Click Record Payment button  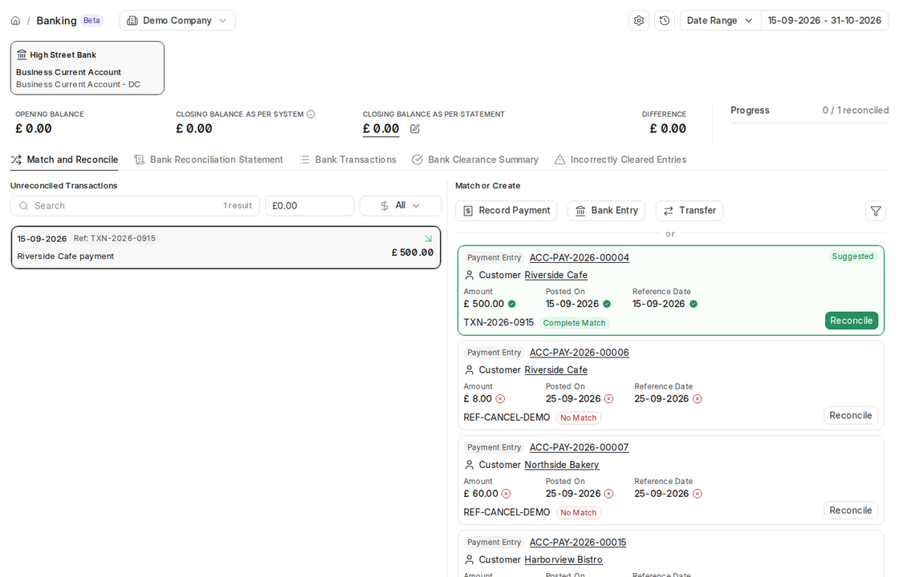506,211
